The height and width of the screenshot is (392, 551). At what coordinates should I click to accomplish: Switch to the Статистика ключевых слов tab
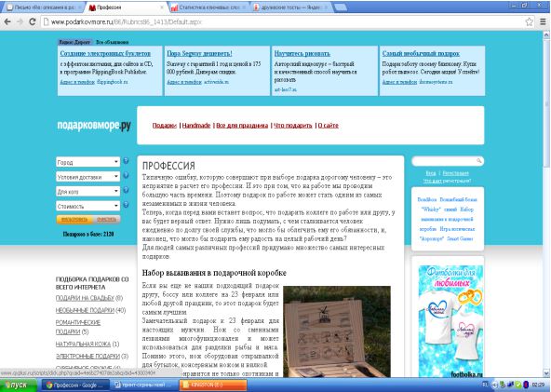tap(209, 7)
